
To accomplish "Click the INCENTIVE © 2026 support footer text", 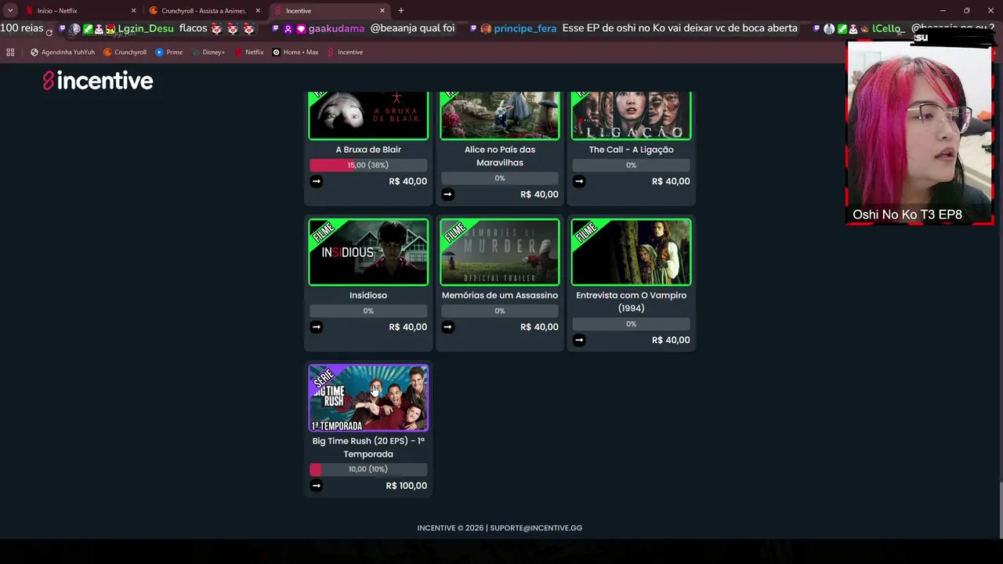I will [500, 528].
